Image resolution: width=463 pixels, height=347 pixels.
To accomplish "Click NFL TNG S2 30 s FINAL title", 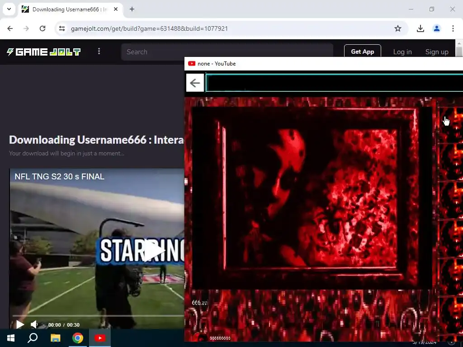I will click(x=59, y=177).
